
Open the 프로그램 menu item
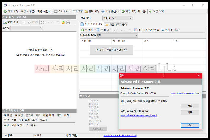(77, 11)
